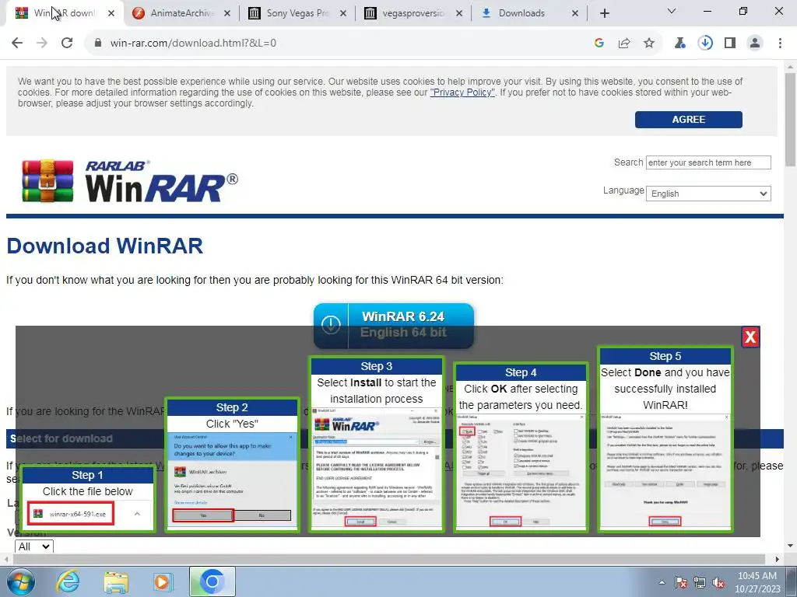Select the Chrome taskbar button
Screen dimensions: 797x597
pyautogui.click(x=212, y=581)
